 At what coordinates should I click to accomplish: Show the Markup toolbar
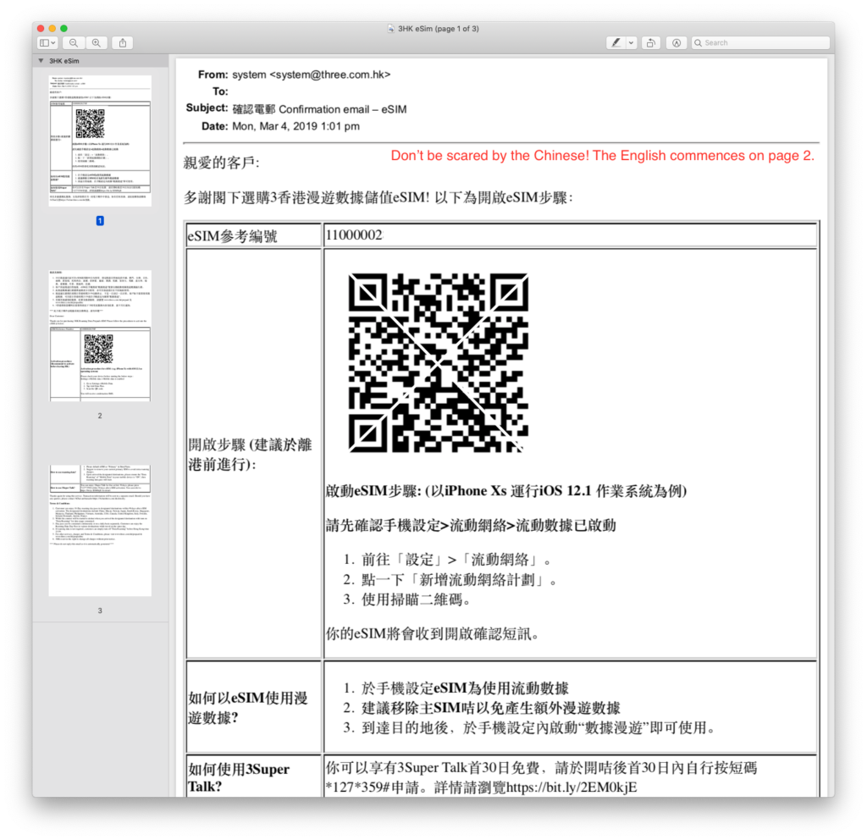pyautogui.click(x=676, y=42)
